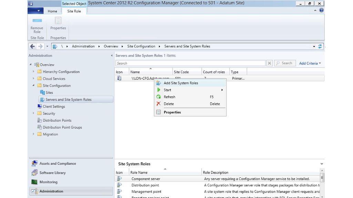
Task: Expand the Migration node
Action: [33, 134]
